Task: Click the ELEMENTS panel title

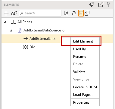Action: [x=11, y=5]
